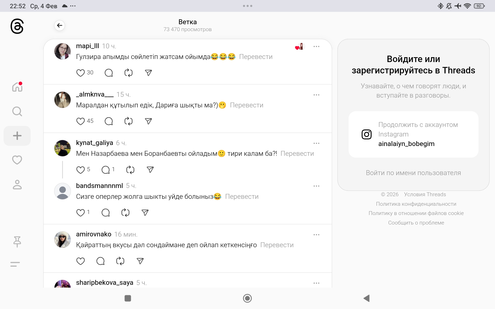Open the Home feed icon

(17, 87)
